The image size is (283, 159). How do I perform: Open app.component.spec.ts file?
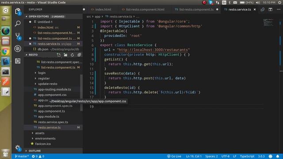pyautogui.click(x=55, y=106)
